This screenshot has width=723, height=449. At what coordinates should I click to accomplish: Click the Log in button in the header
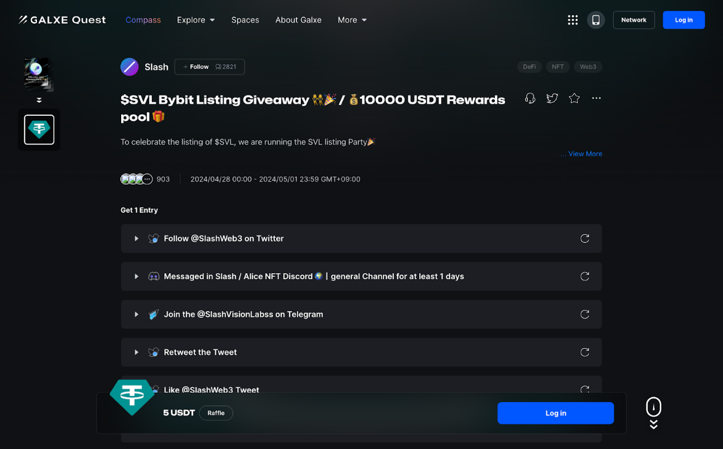pos(683,19)
